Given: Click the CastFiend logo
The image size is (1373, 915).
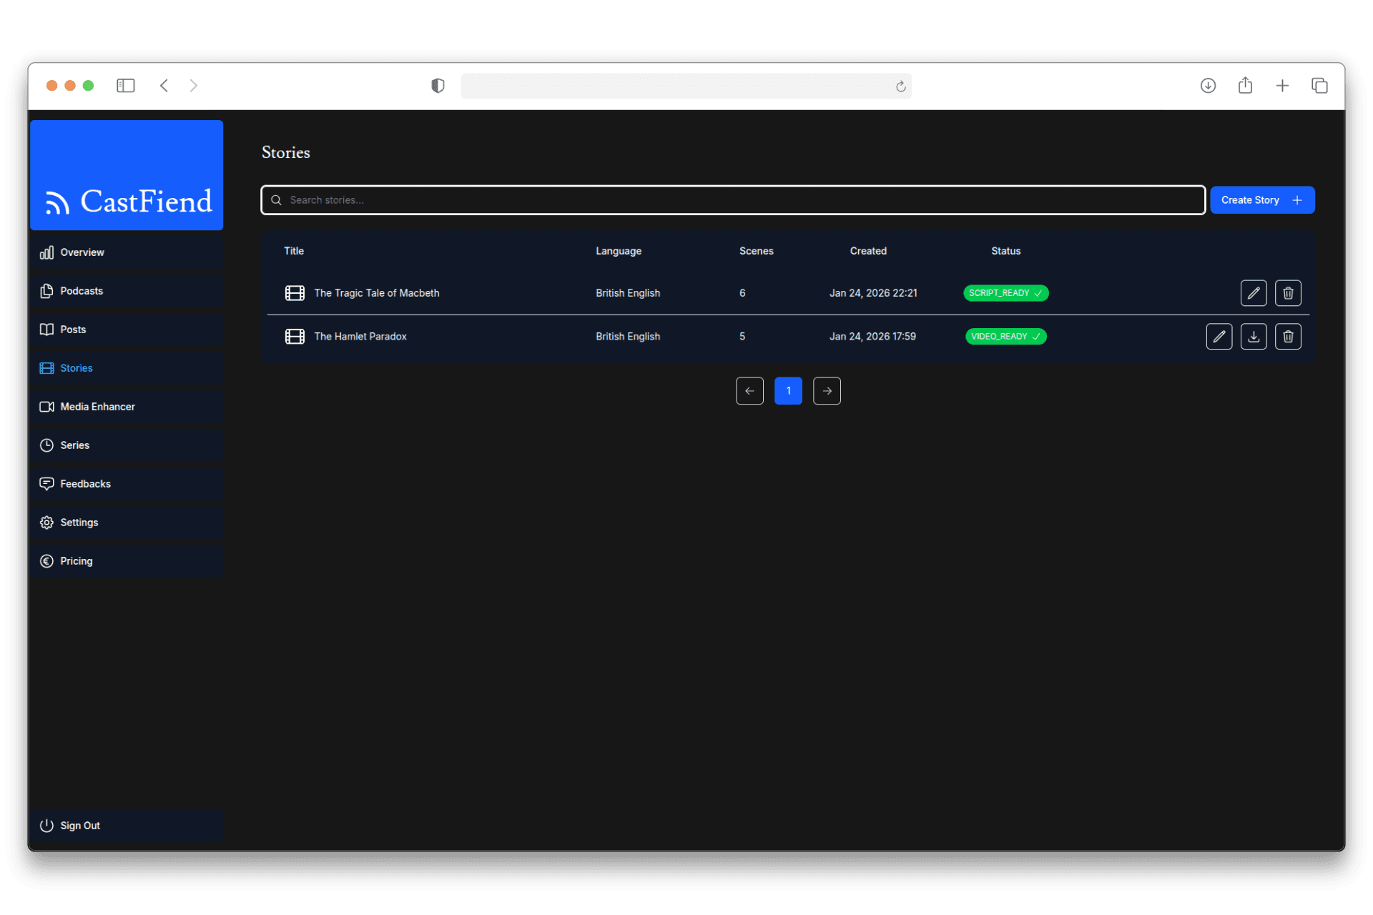Looking at the screenshot, I should pos(127,175).
